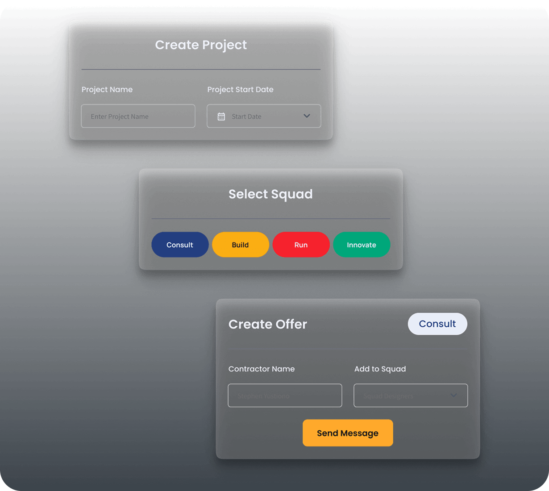
Task: Select the green Innovate squad
Action: 362,245
